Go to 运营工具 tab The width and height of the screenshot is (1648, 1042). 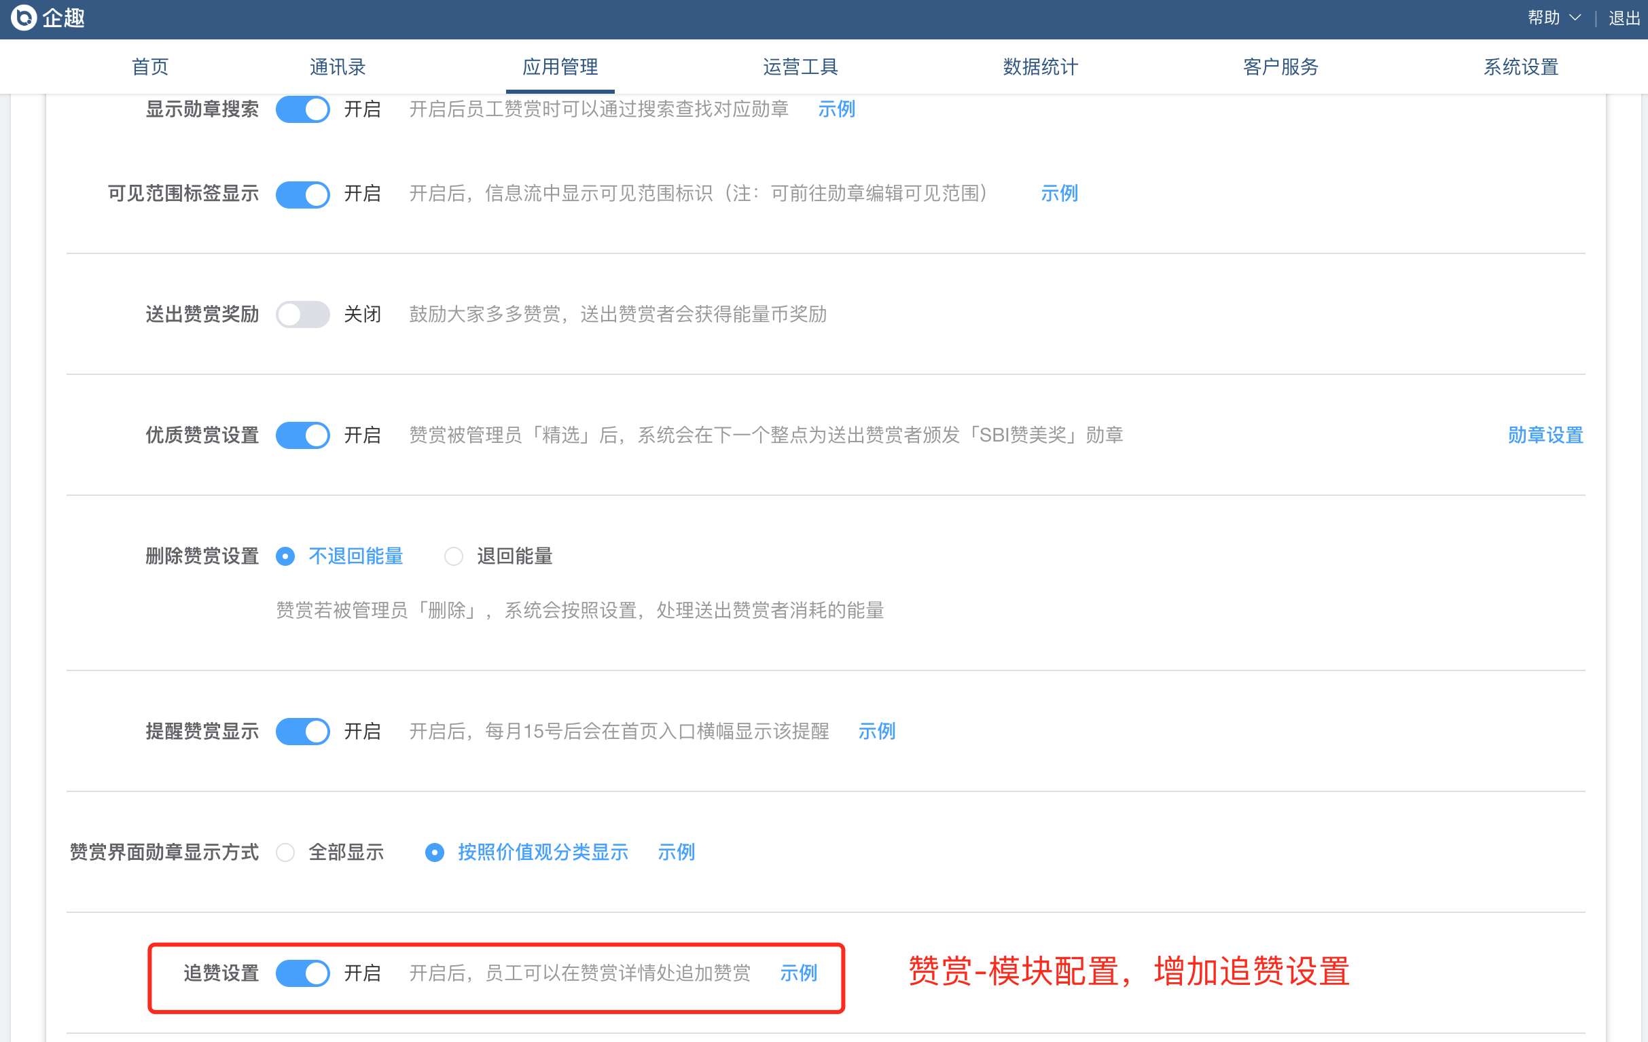[800, 67]
